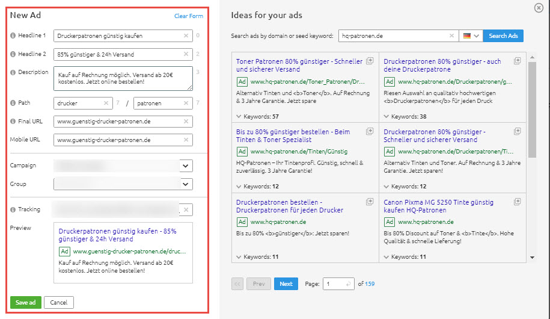Click the info icon beside Path
This screenshot has height=319, width=550.
pos(13,103)
